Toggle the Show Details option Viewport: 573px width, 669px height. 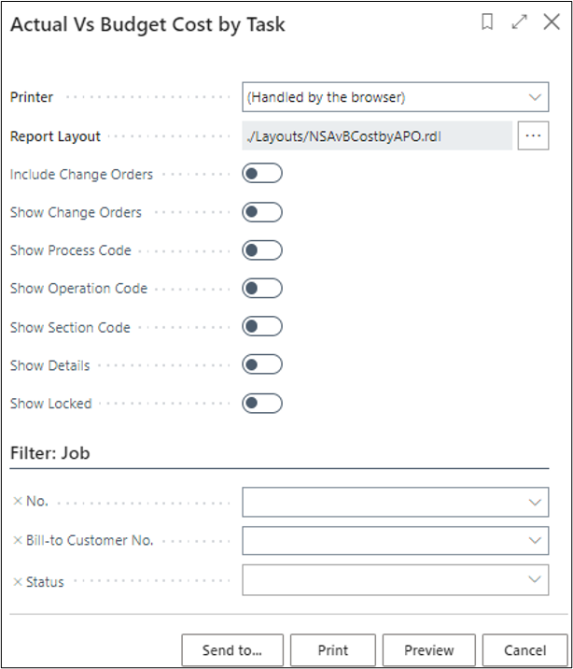[261, 365]
